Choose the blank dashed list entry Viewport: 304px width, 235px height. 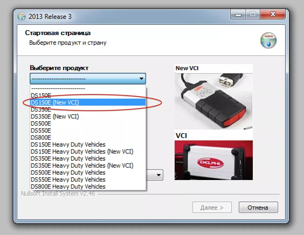point(88,88)
